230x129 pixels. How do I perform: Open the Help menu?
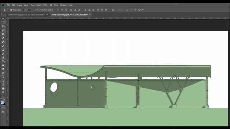pos(70,5)
